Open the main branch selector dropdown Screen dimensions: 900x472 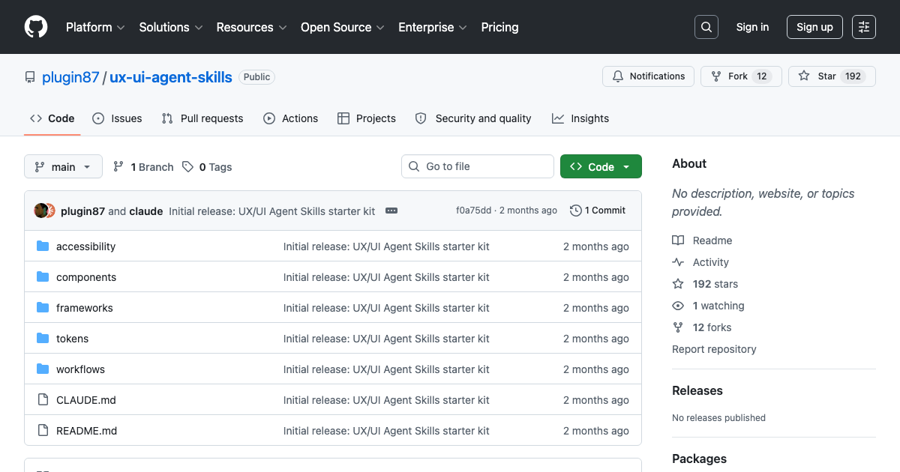click(x=63, y=167)
